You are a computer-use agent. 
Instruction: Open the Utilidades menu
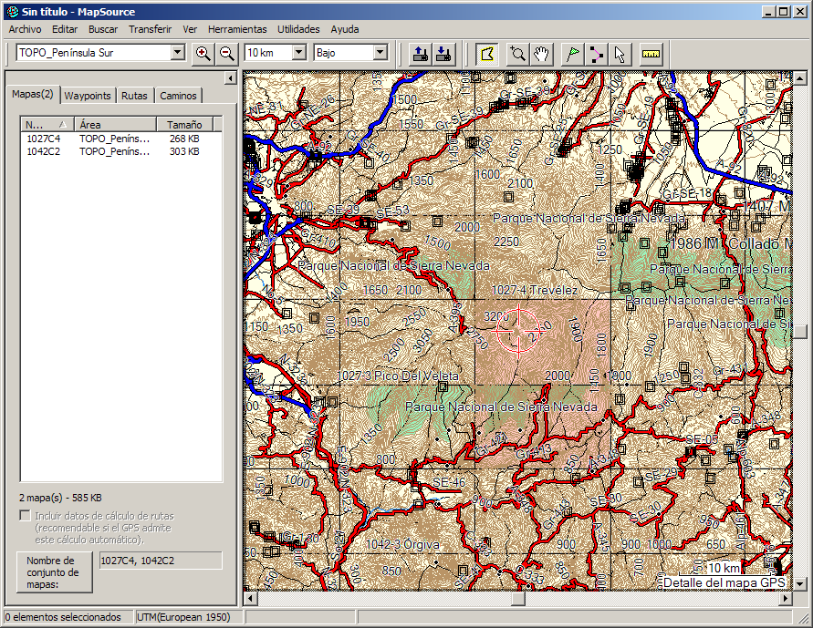(x=298, y=29)
